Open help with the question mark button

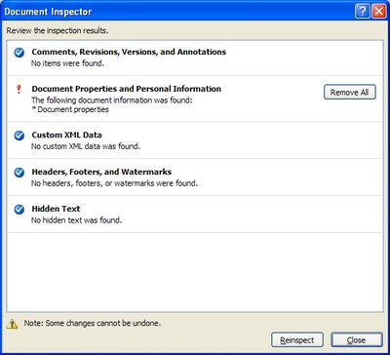[363, 12]
